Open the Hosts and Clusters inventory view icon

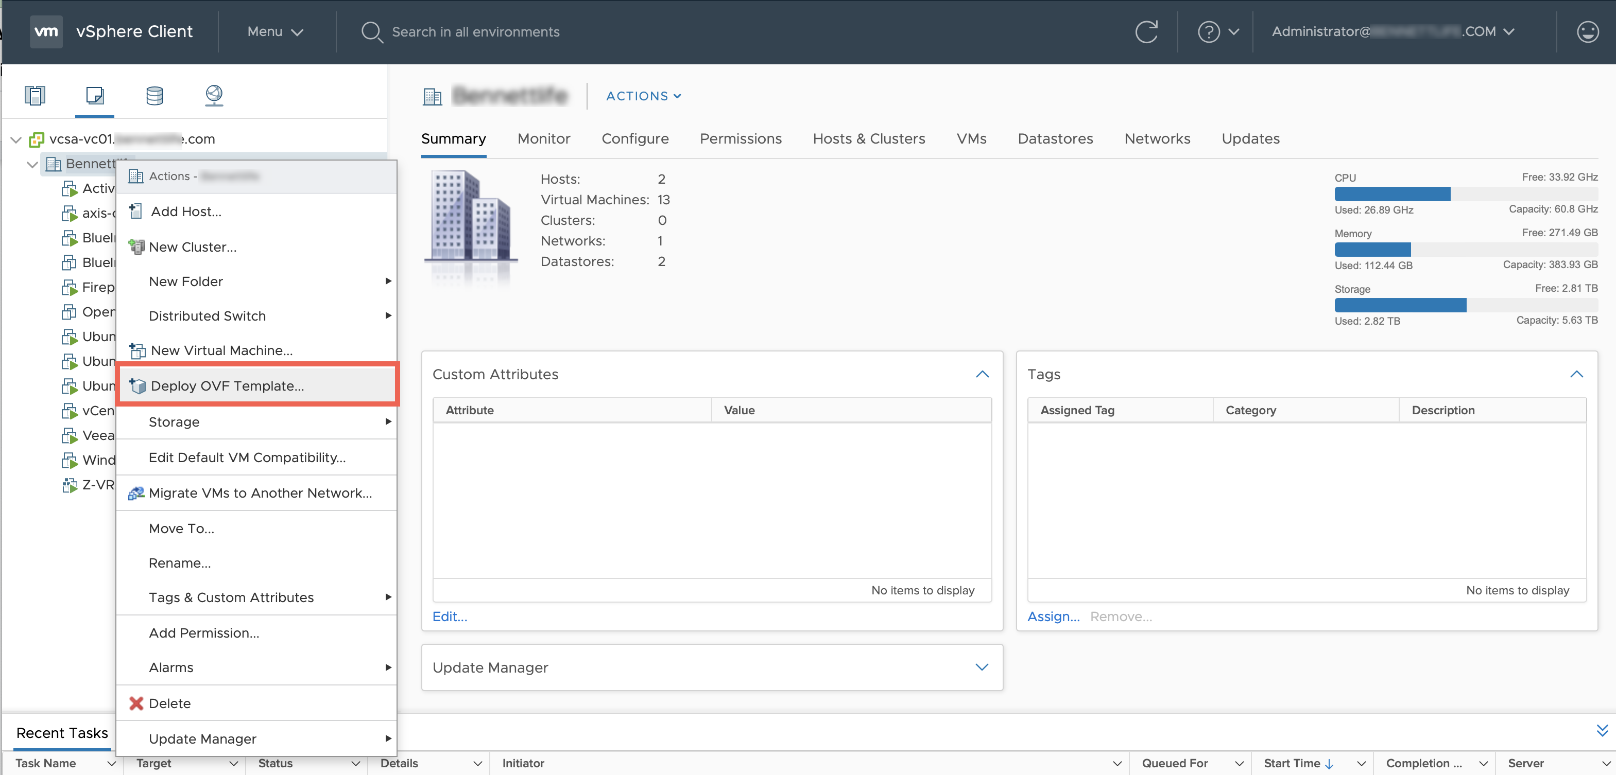click(x=35, y=95)
